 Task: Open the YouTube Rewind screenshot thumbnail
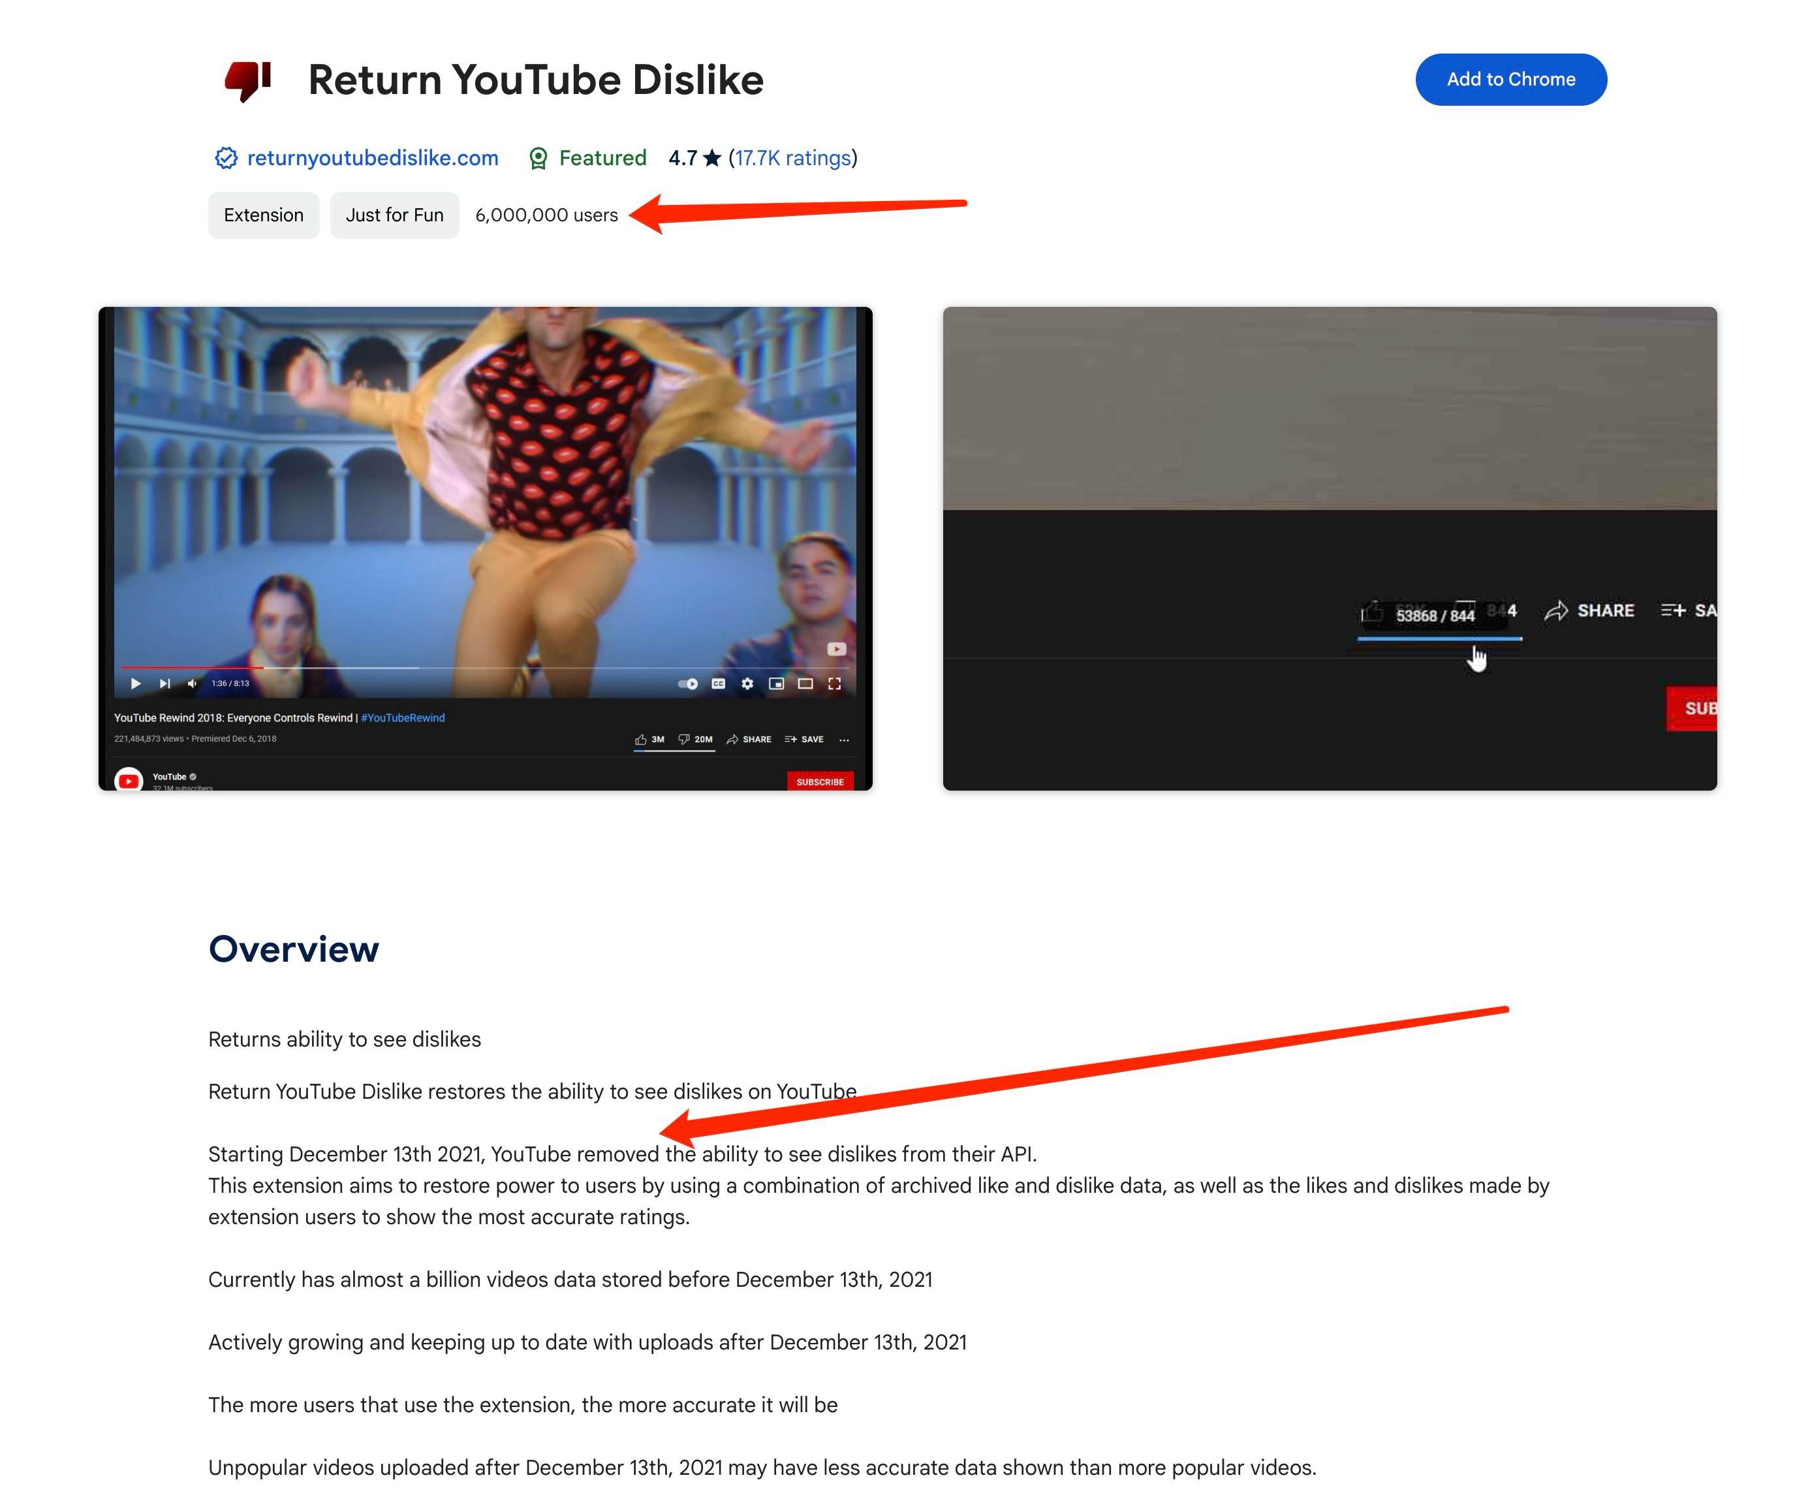[x=486, y=548]
